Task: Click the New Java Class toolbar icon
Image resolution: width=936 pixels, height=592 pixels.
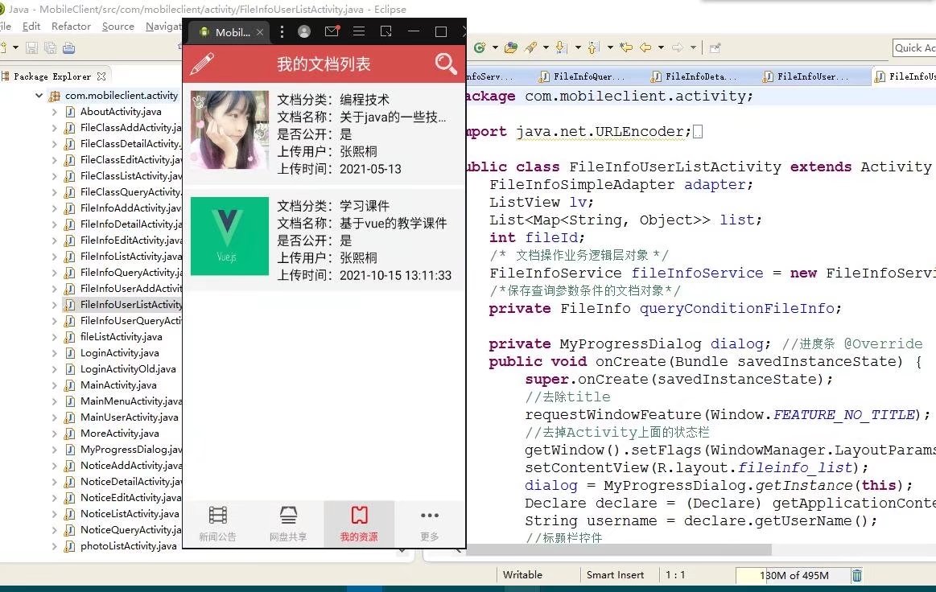Action: [480, 47]
